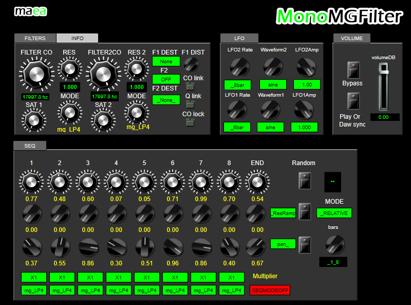Toggle the CO link switch
Screen dimensions: 411x305
(190, 86)
